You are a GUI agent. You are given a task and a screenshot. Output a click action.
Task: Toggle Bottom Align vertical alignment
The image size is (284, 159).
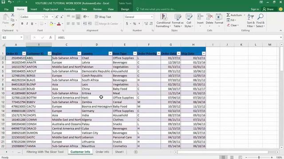click(x=78, y=17)
